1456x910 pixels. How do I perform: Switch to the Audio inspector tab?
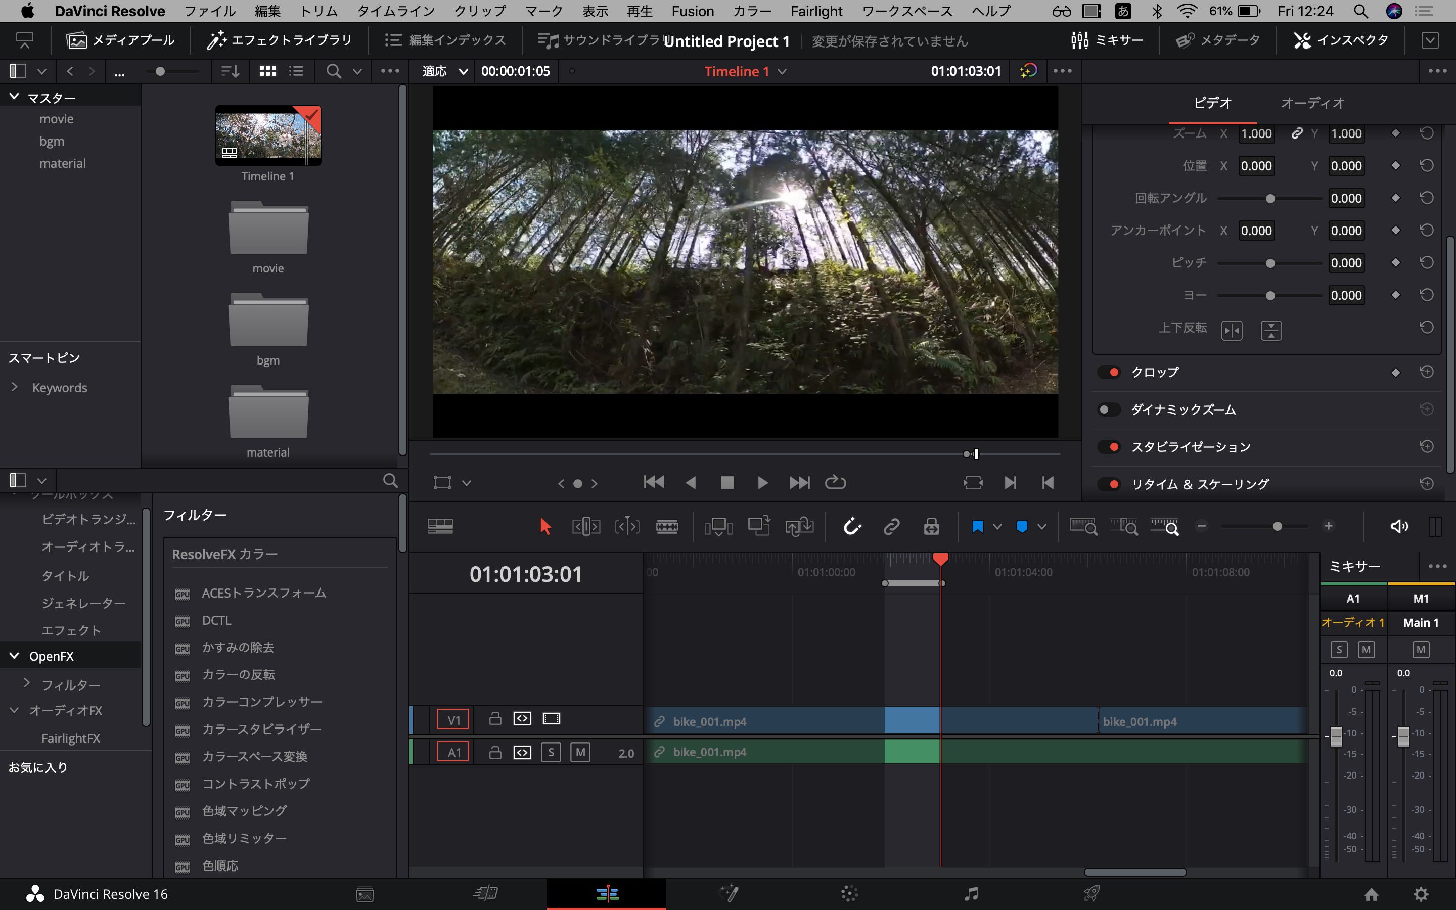pyautogui.click(x=1312, y=103)
